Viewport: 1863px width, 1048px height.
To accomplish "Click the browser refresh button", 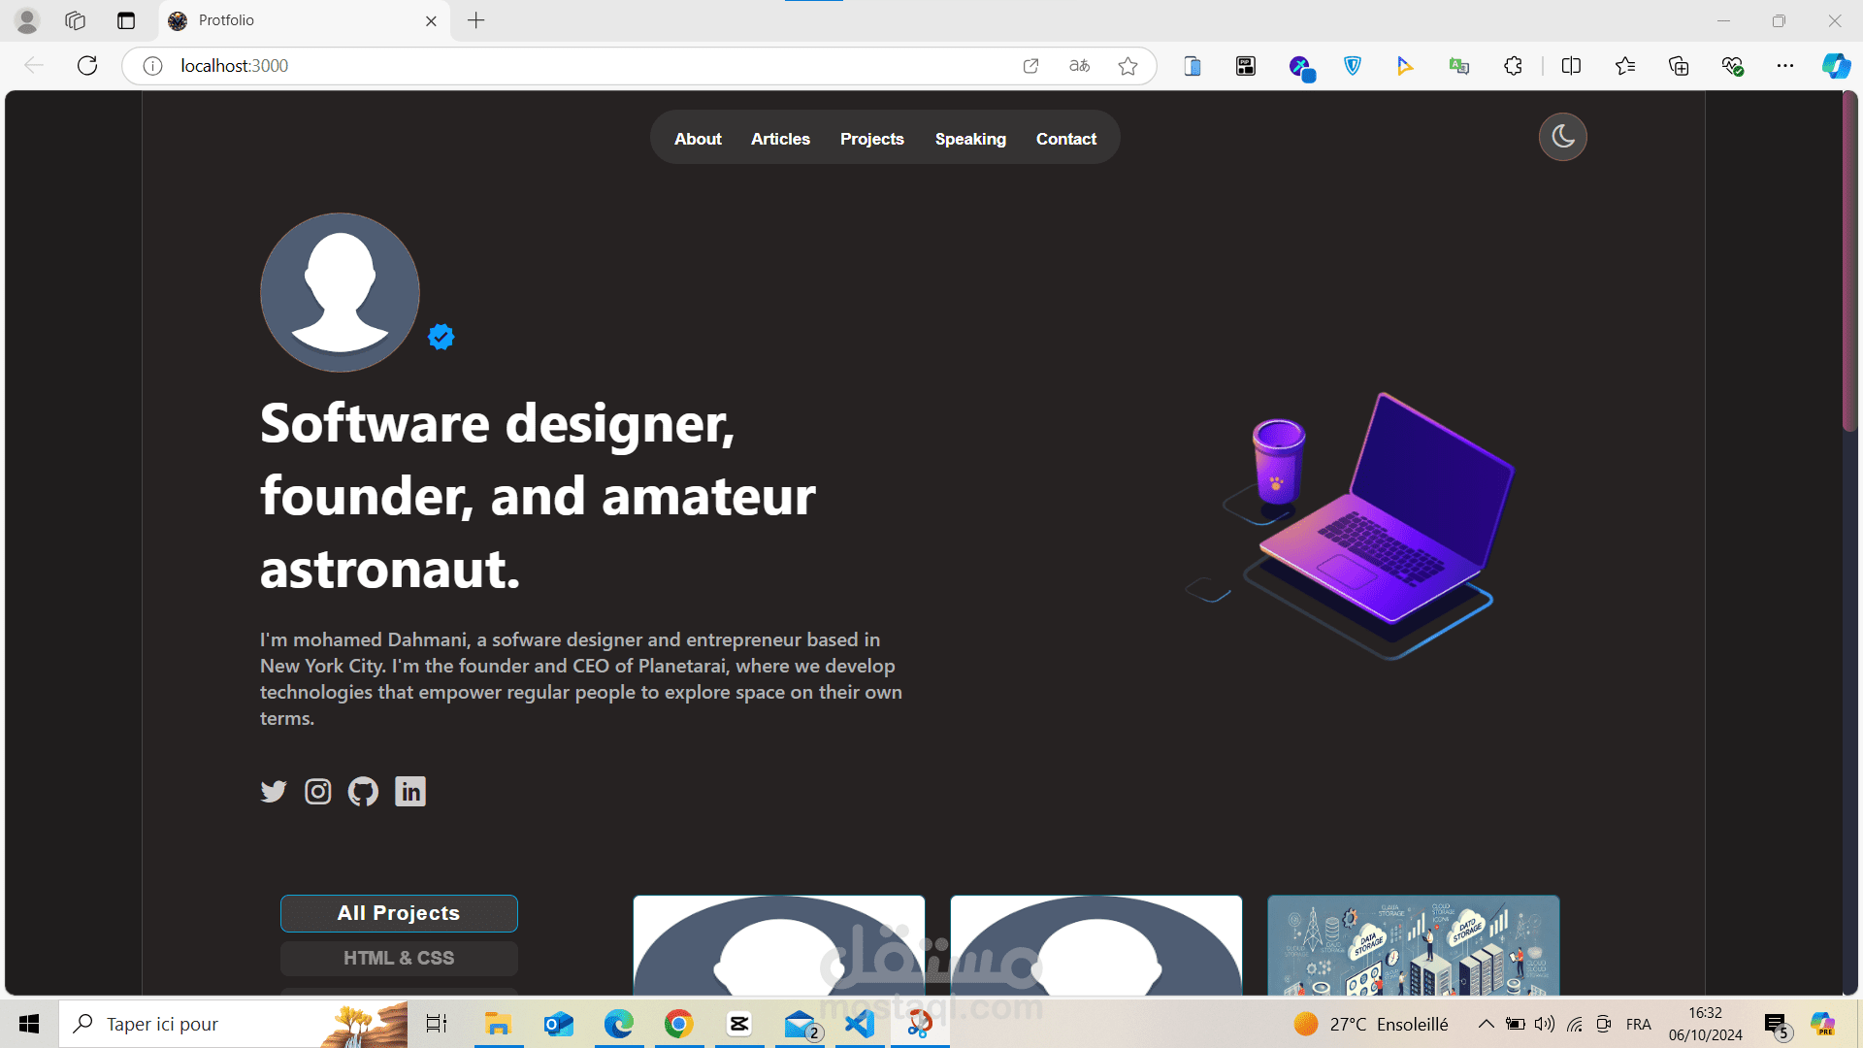I will [87, 66].
